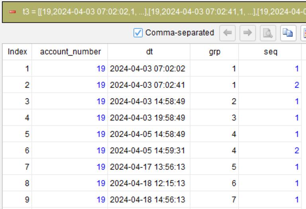Click the copy documents icon
306x209 pixels.
coord(288,33)
